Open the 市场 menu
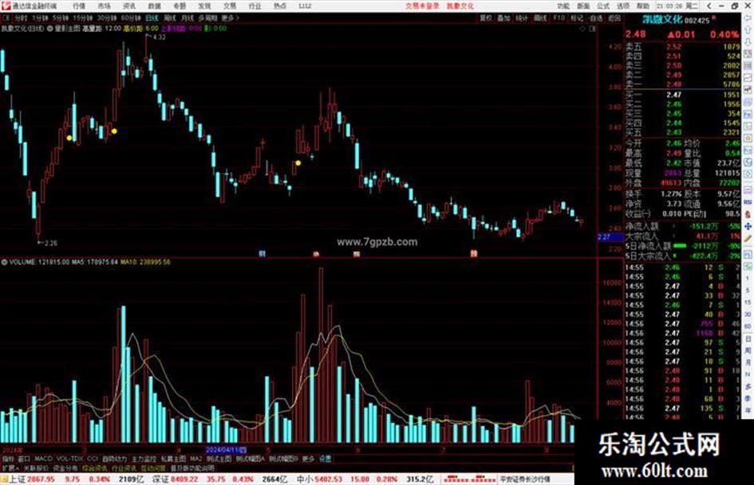This screenshot has width=754, height=485. pyautogui.click(x=104, y=6)
